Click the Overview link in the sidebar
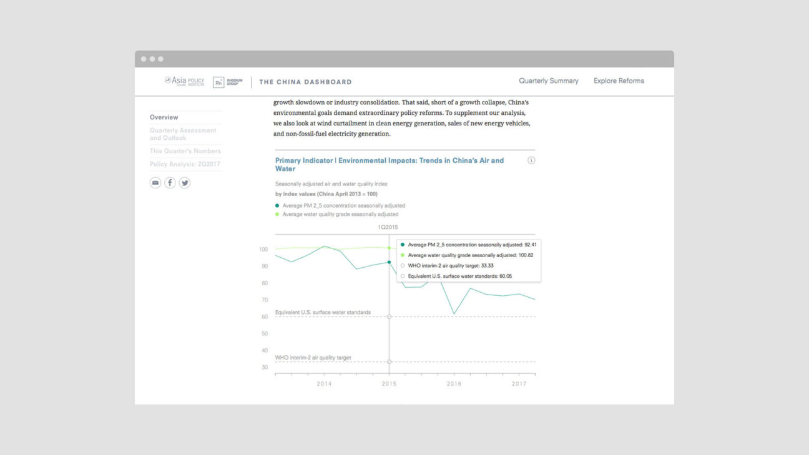This screenshot has width=809, height=455. (164, 117)
